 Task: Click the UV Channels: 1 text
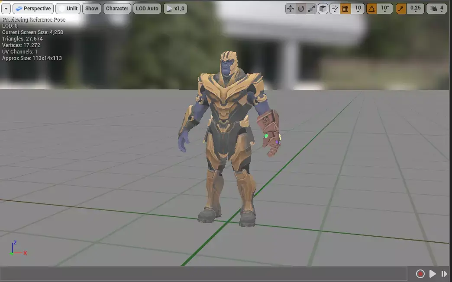click(x=19, y=52)
